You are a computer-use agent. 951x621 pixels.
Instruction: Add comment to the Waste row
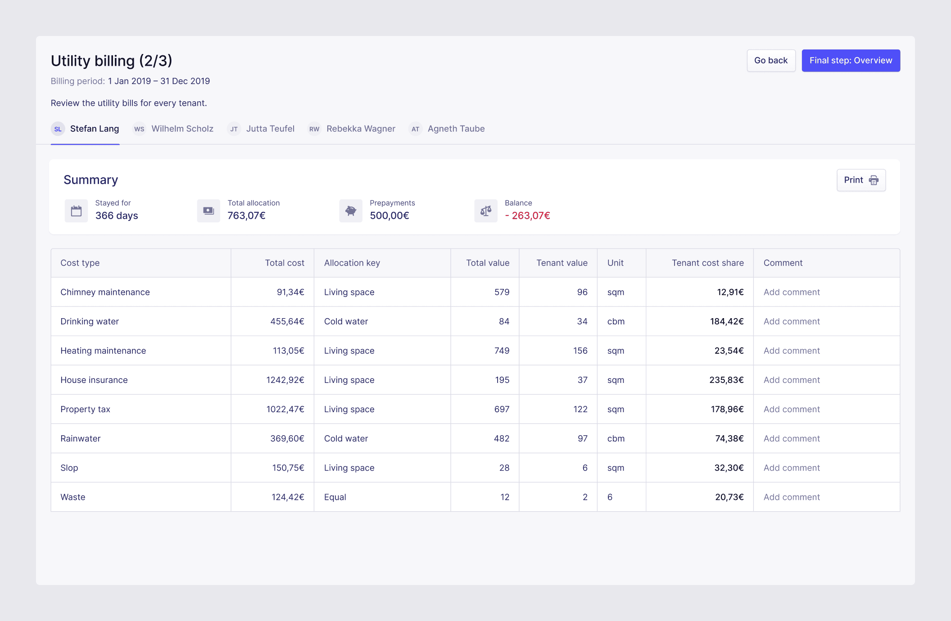[x=791, y=497]
